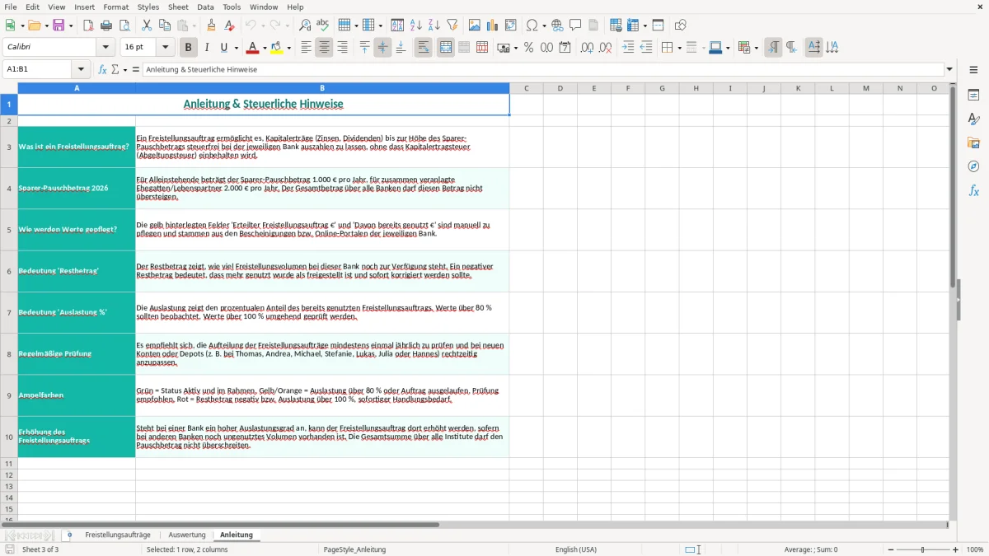Open Font Size dropdown
Viewport: 989px width, 556px height.
(165, 48)
